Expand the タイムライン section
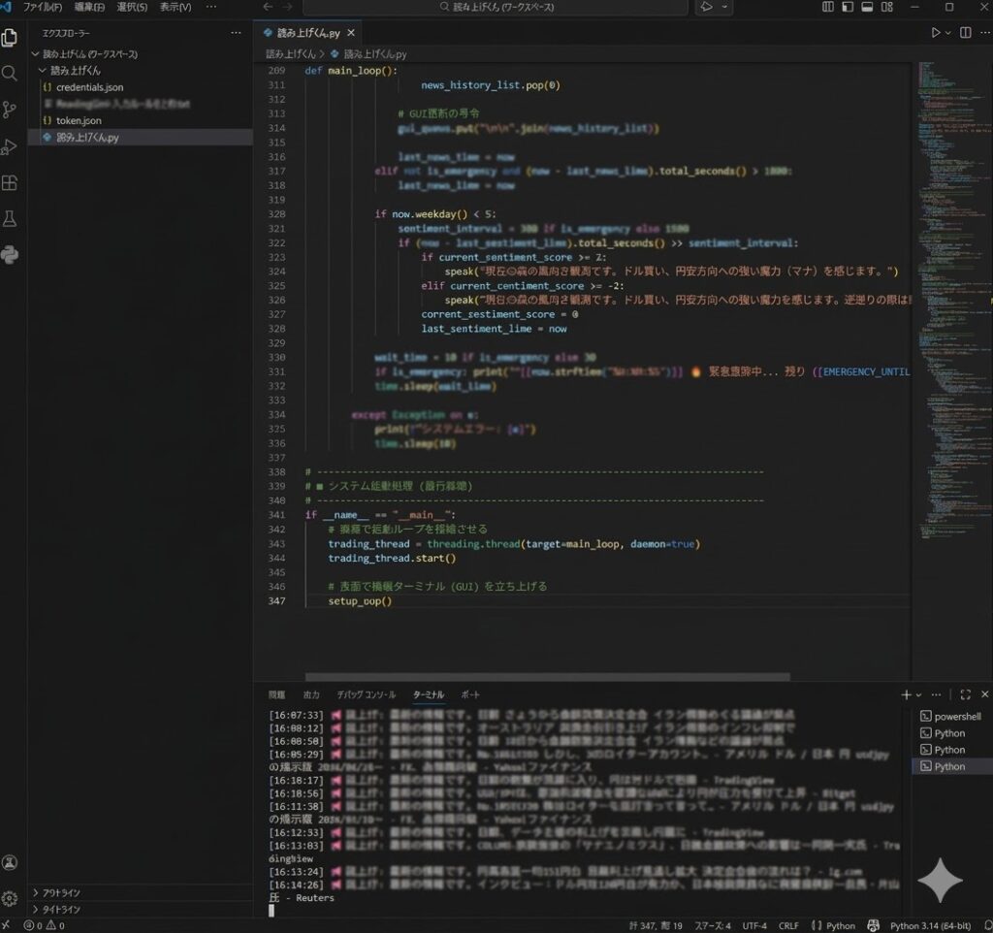This screenshot has height=933, width=993. pos(62,909)
